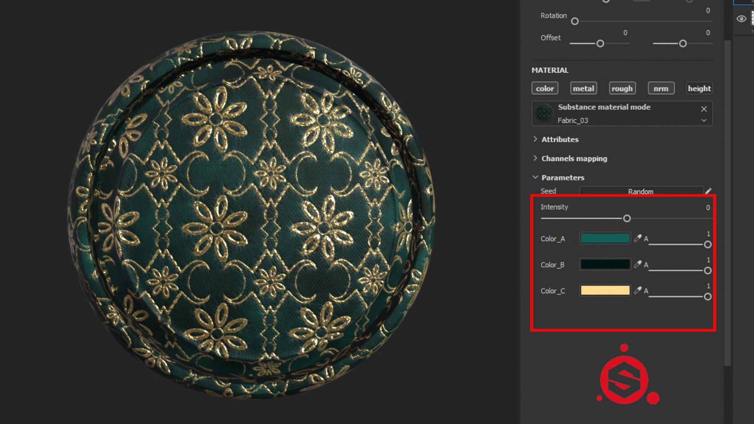Toggle the material visibility eye icon
The width and height of the screenshot is (754, 424).
pyautogui.click(x=741, y=18)
